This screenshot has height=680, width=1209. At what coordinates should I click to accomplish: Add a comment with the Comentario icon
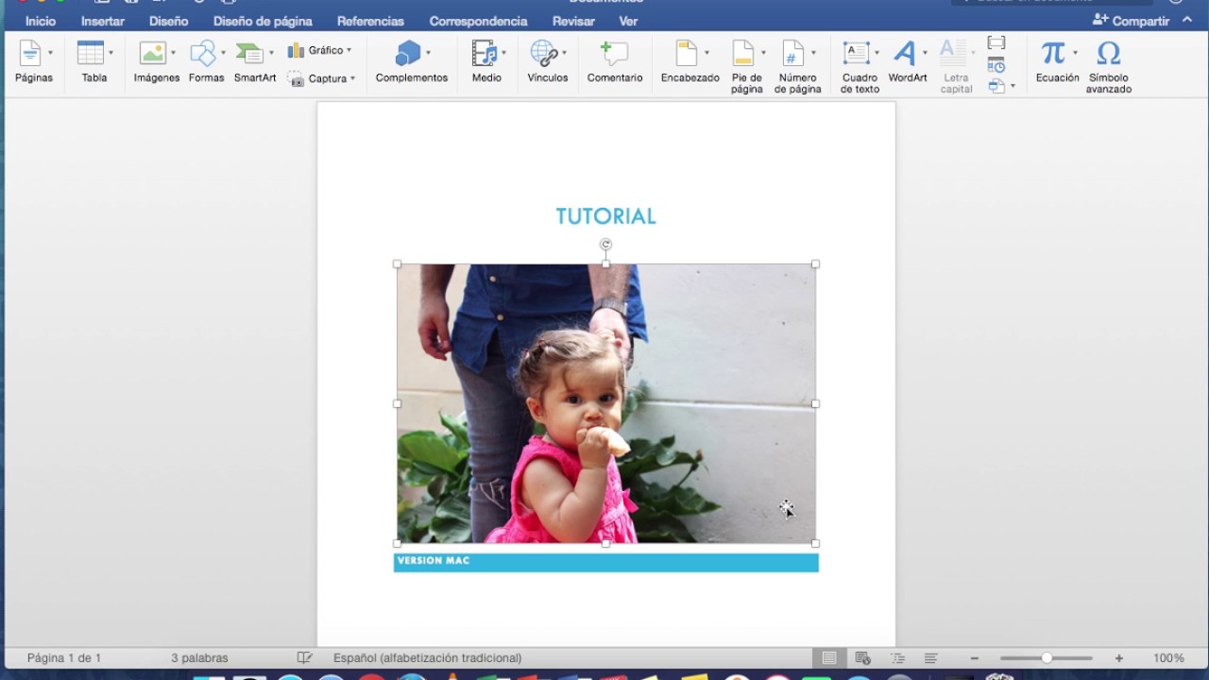point(614,53)
